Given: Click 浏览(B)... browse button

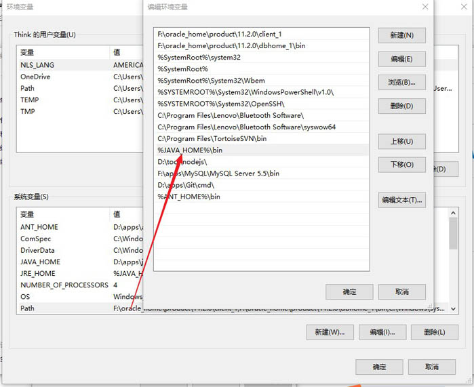Looking at the screenshot, I should click(401, 82).
